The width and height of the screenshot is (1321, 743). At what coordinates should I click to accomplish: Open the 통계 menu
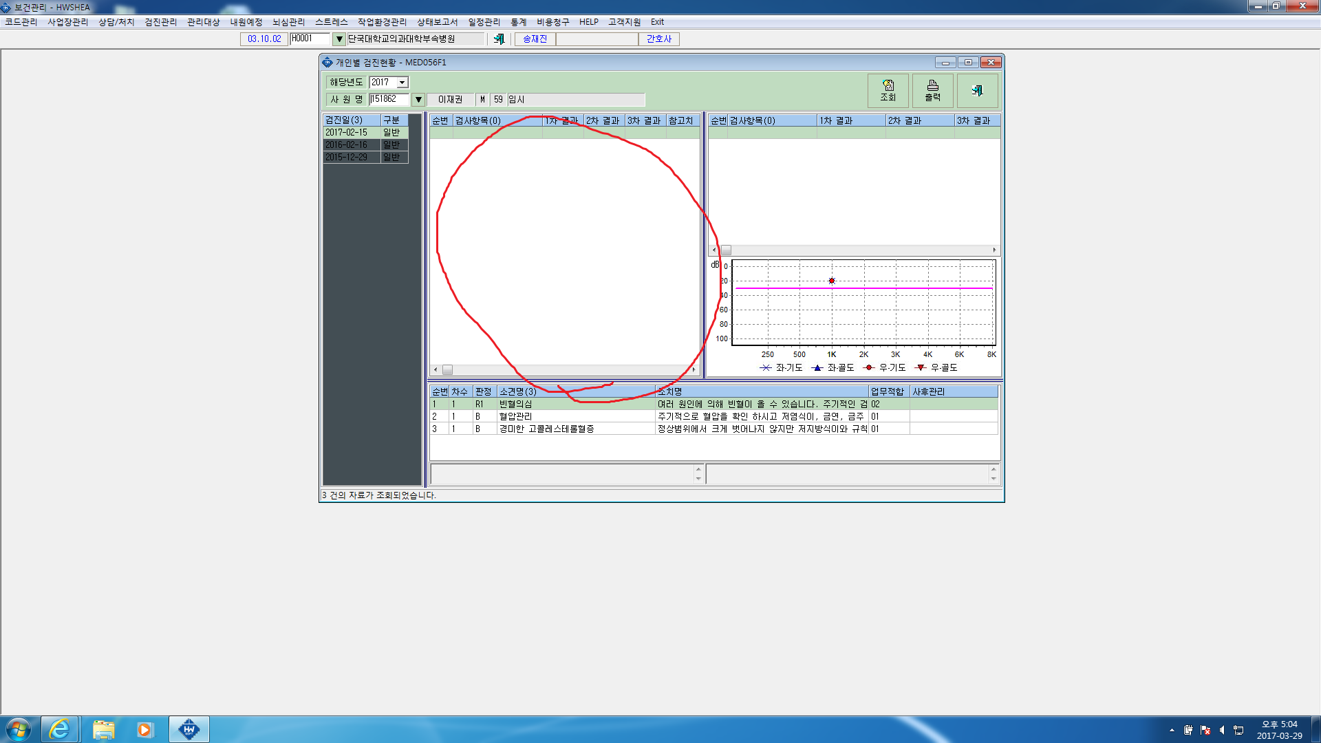(518, 22)
